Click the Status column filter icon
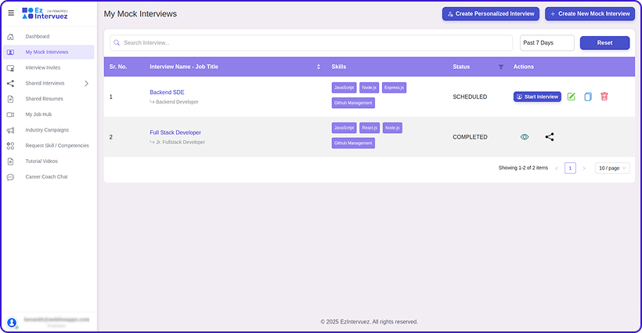The image size is (642, 333). tap(501, 67)
